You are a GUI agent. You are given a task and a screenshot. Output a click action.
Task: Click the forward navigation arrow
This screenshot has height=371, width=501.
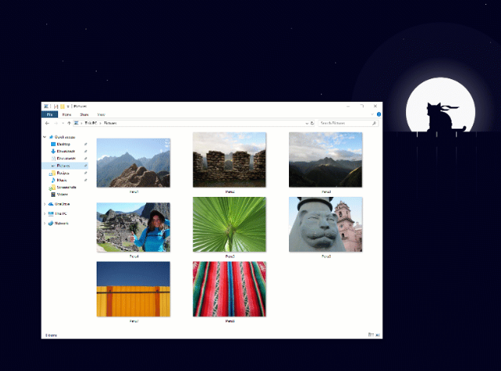[56, 123]
